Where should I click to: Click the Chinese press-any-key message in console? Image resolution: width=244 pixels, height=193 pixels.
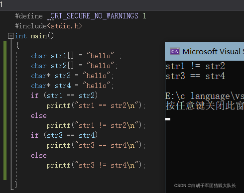pyautogui.click(x=205, y=105)
